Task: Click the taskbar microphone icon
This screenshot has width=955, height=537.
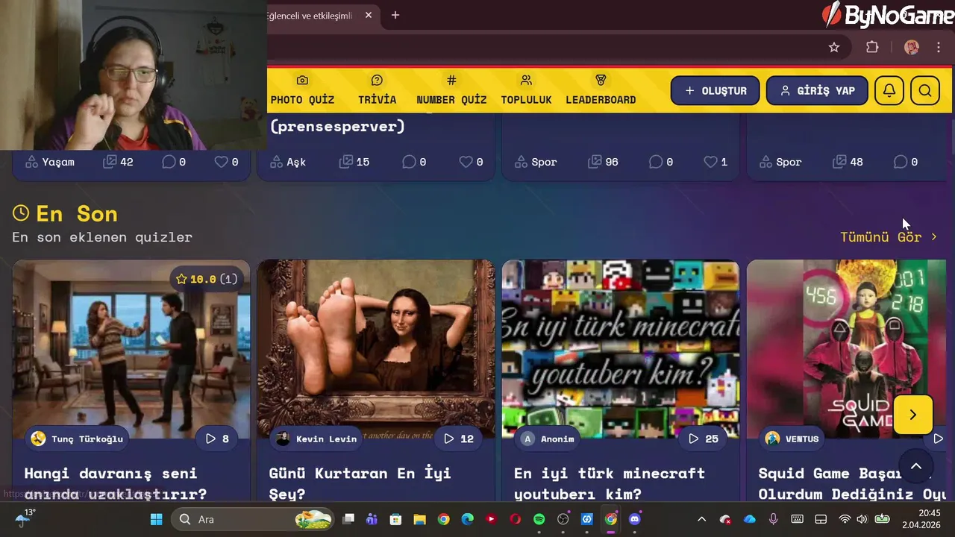Action: pos(773,519)
